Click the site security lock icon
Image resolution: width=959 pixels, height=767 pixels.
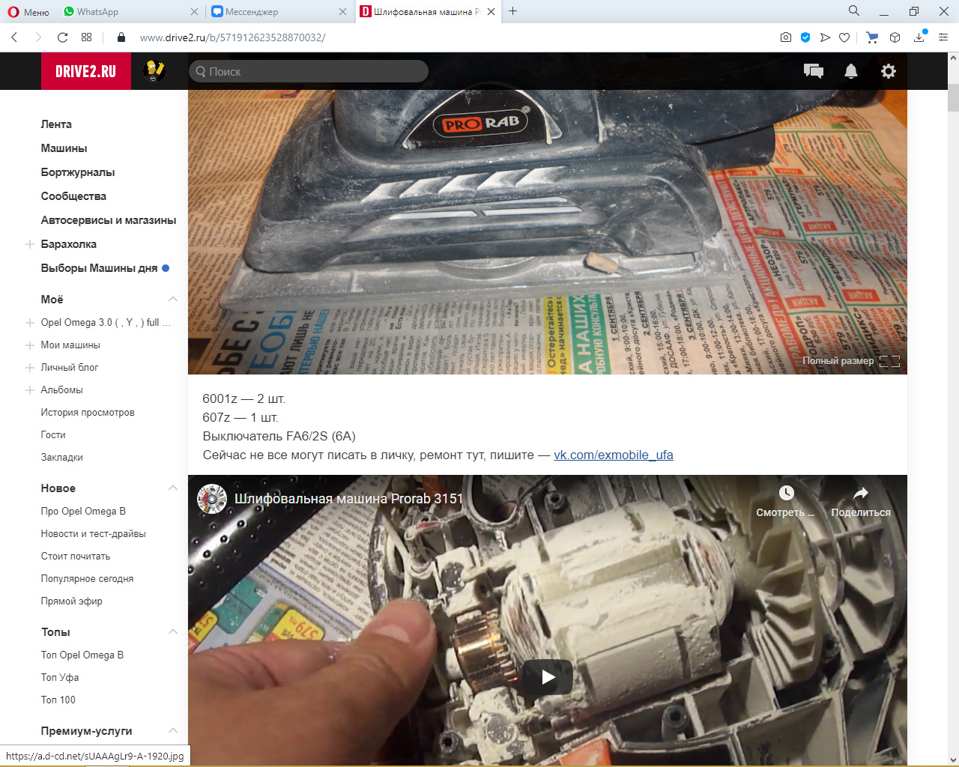click(x=121, y=37)
